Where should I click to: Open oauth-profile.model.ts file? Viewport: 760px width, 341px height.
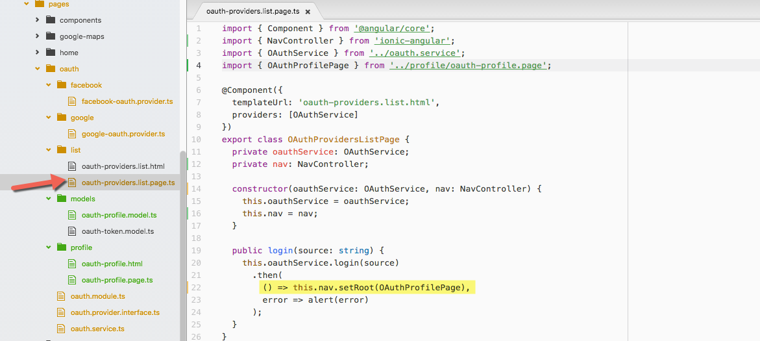[x=119, y=215]
